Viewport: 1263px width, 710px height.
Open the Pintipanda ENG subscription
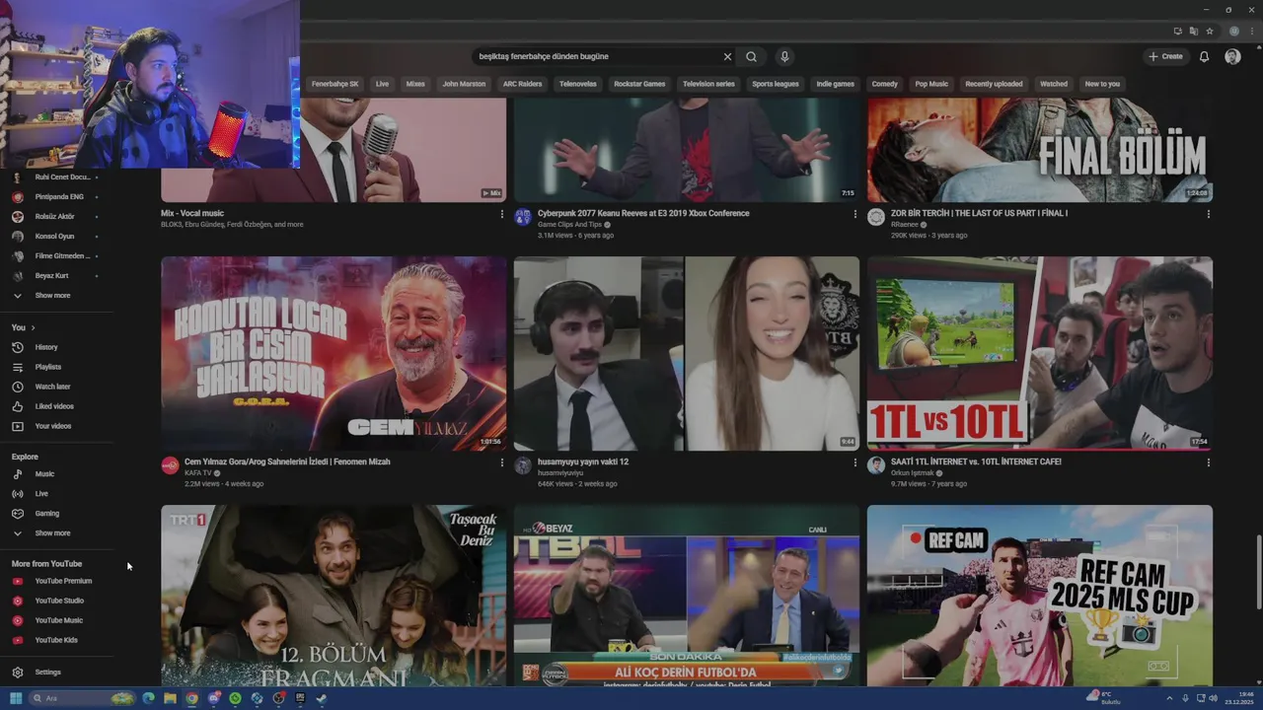pos(59,197)
